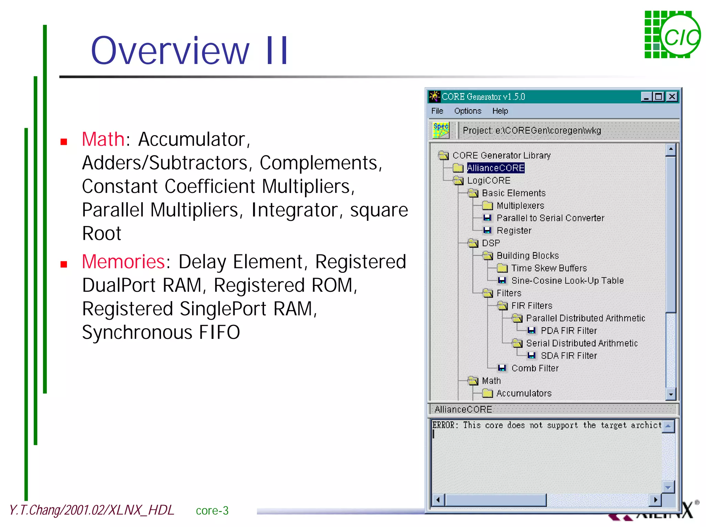Click message log scroll up arrow
Viewport: 706px width, 527px height.
668,426
